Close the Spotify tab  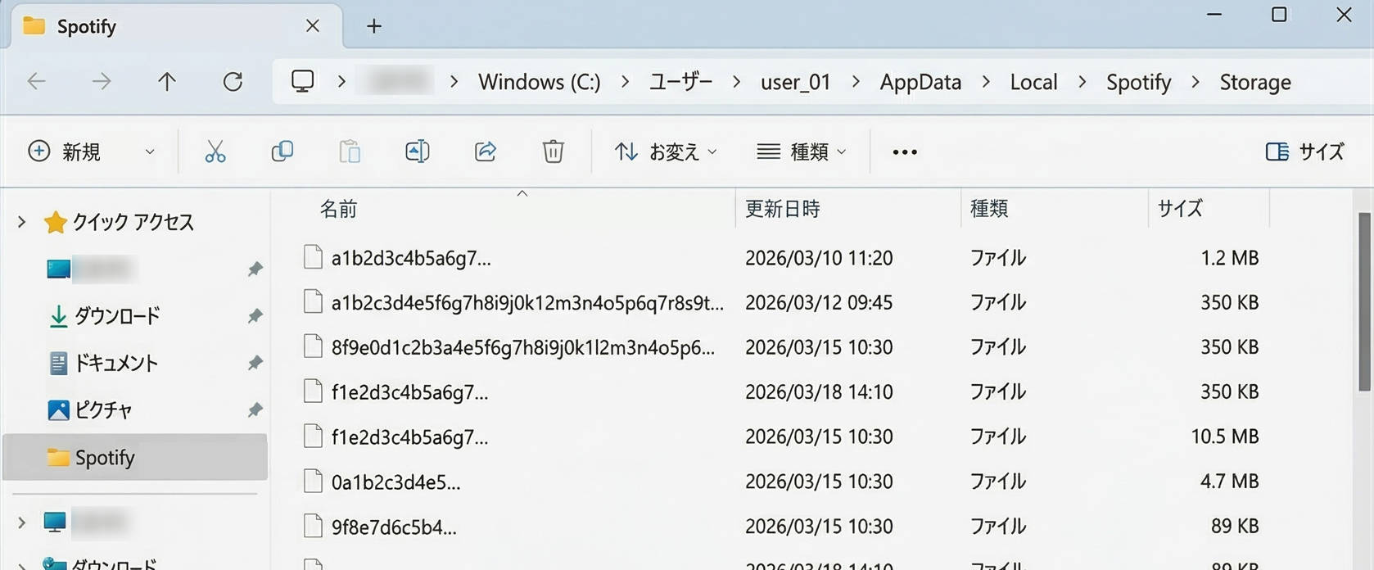pos(313,26)
